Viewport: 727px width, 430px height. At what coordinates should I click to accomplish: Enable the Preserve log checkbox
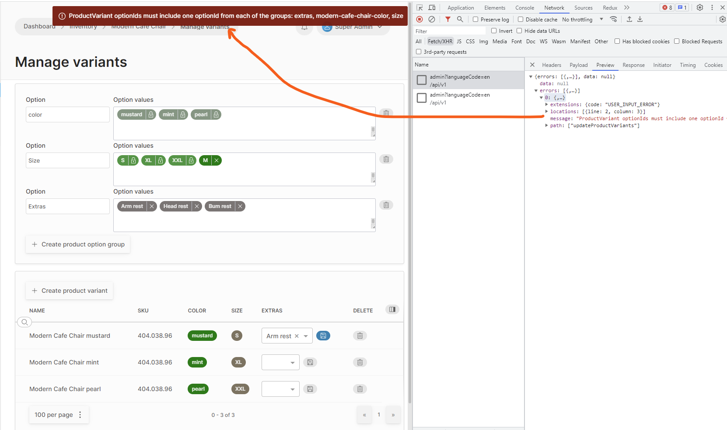point(475,19)
